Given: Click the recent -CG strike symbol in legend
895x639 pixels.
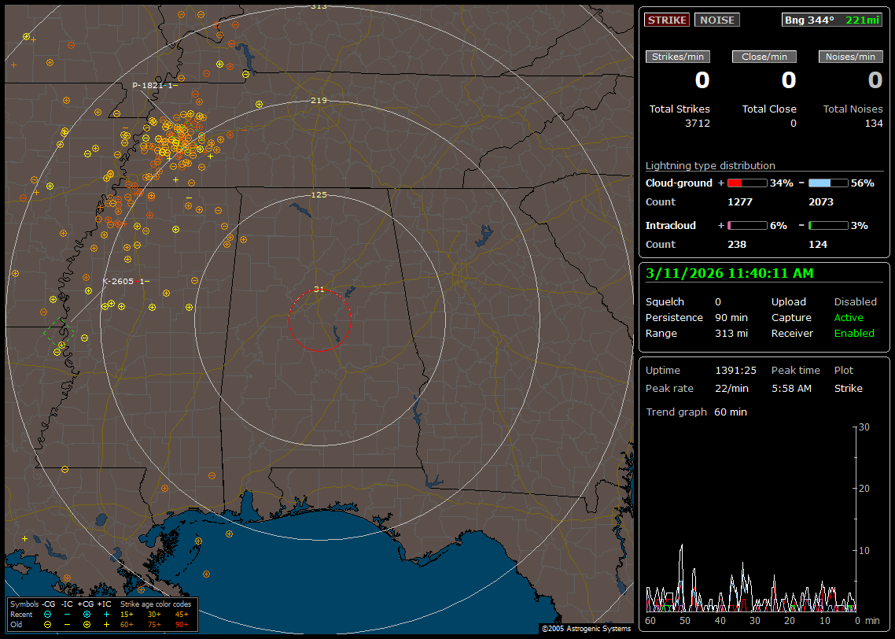Looking at the screenshot, I should 48,614.
